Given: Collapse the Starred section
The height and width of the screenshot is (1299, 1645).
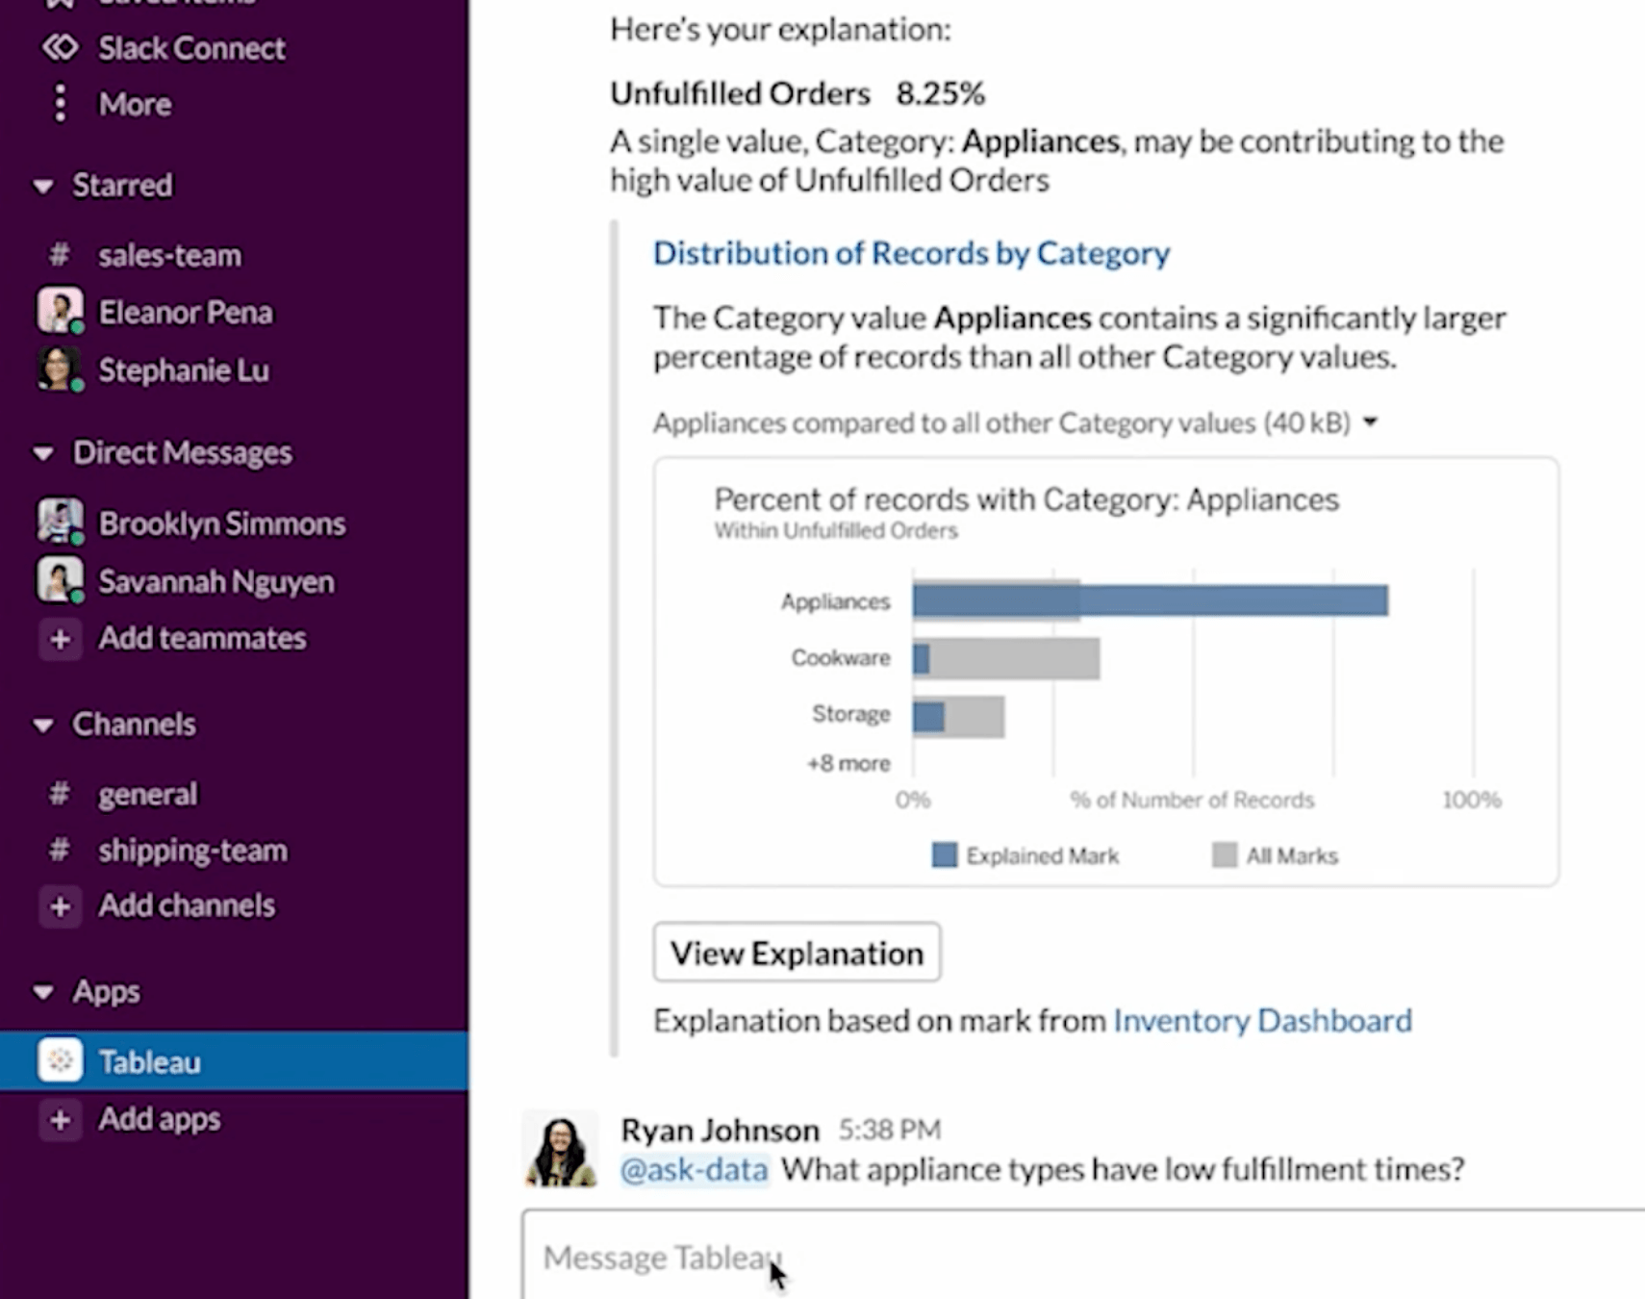Looking at the screenshot, I should [x=43, y=186].
